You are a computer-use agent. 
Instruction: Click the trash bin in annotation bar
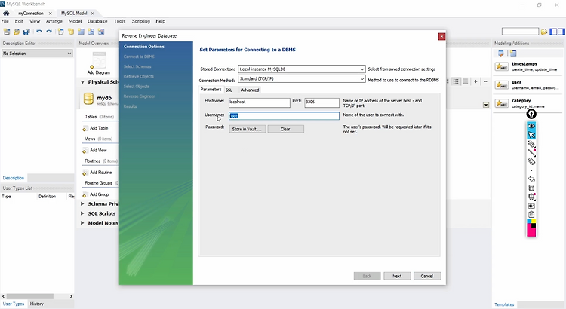pyautogui.click(x=531, y=188)
